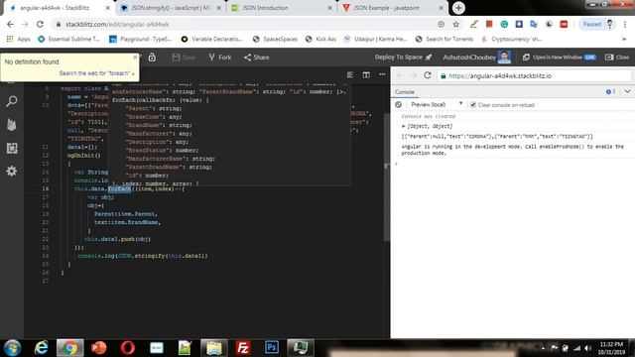
Task: Open the square sidebar icon above the gear
Action: click(12, 148)
